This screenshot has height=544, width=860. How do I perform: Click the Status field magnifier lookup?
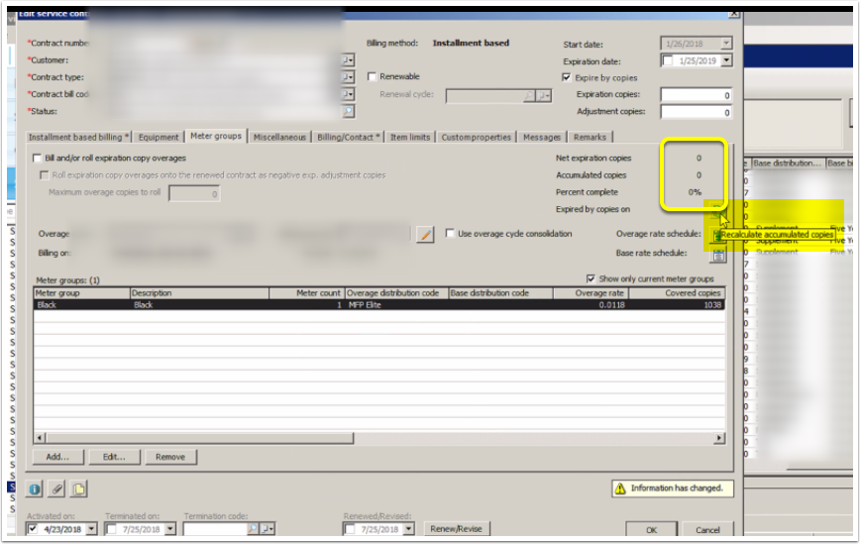349,111
